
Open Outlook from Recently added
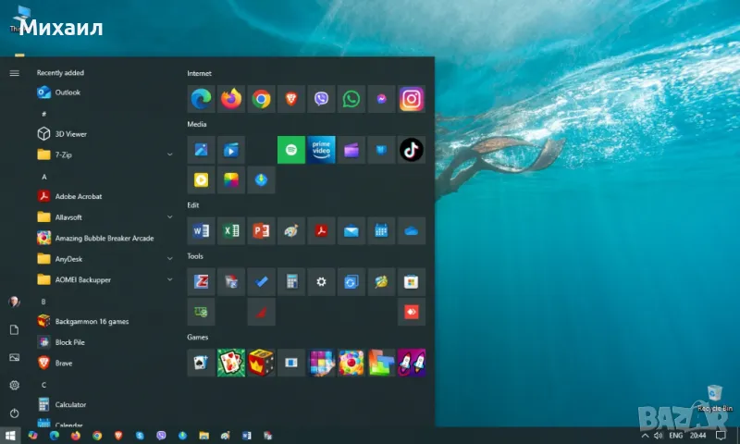point(68,92)
